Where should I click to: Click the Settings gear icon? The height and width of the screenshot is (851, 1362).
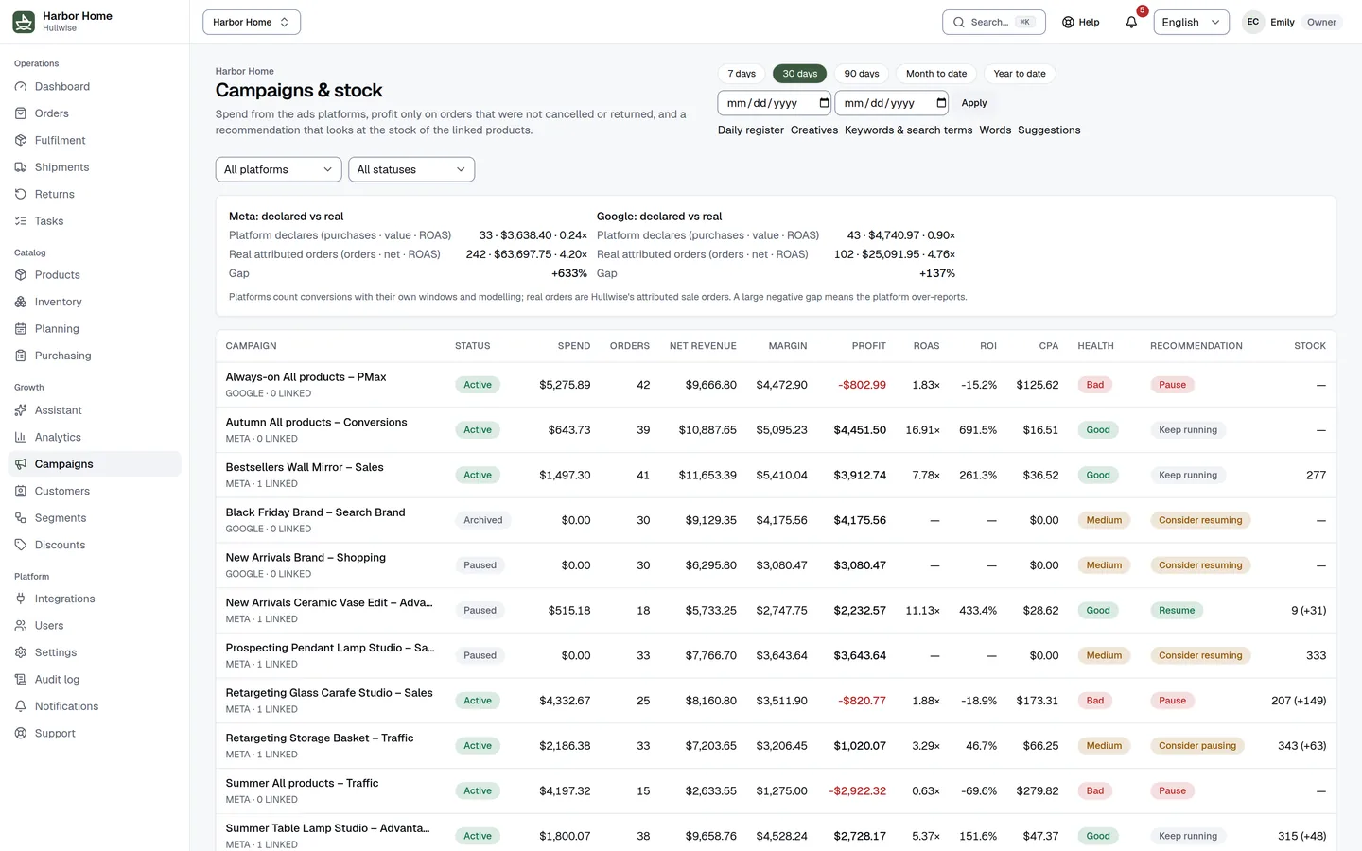(x=21, y=653)
